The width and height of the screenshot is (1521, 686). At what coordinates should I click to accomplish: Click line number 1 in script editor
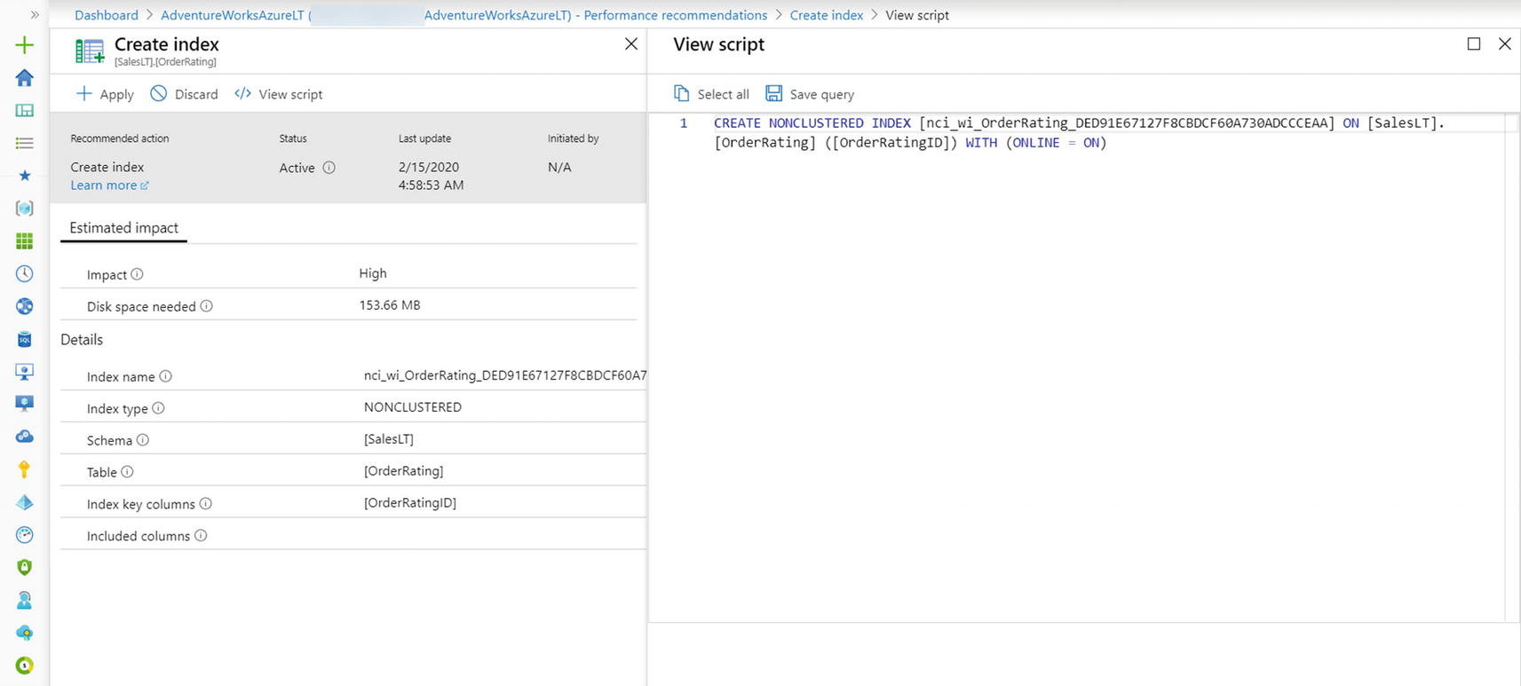(684, 123)
